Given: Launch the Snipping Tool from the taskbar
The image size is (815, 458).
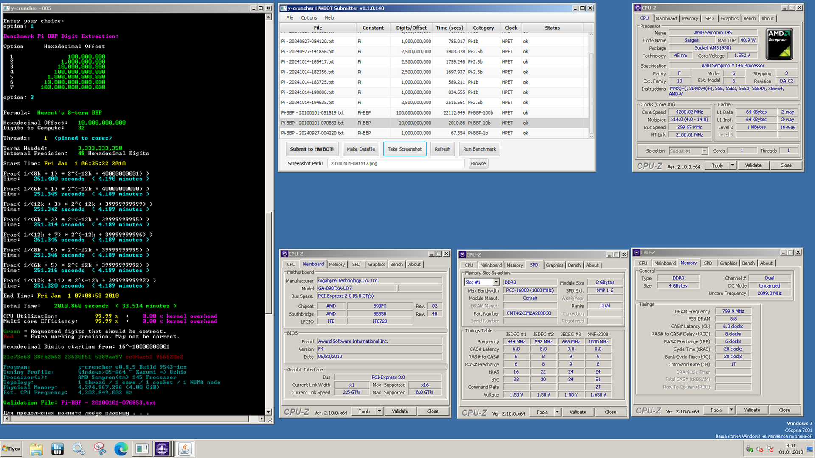Looking at the screenshot, I should pyautogui.click(x=100, y=449).
